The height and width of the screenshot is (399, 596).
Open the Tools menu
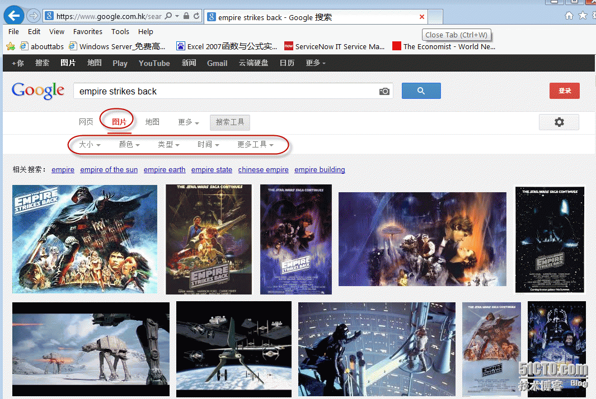coord(120,31)
